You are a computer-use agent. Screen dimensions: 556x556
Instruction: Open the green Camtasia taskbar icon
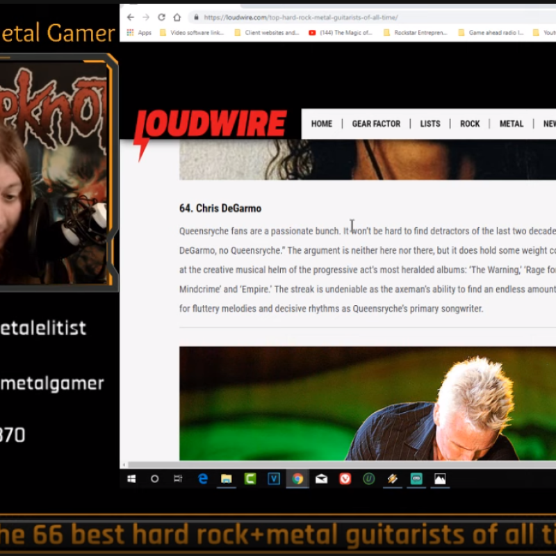click(x=250, y=479)
